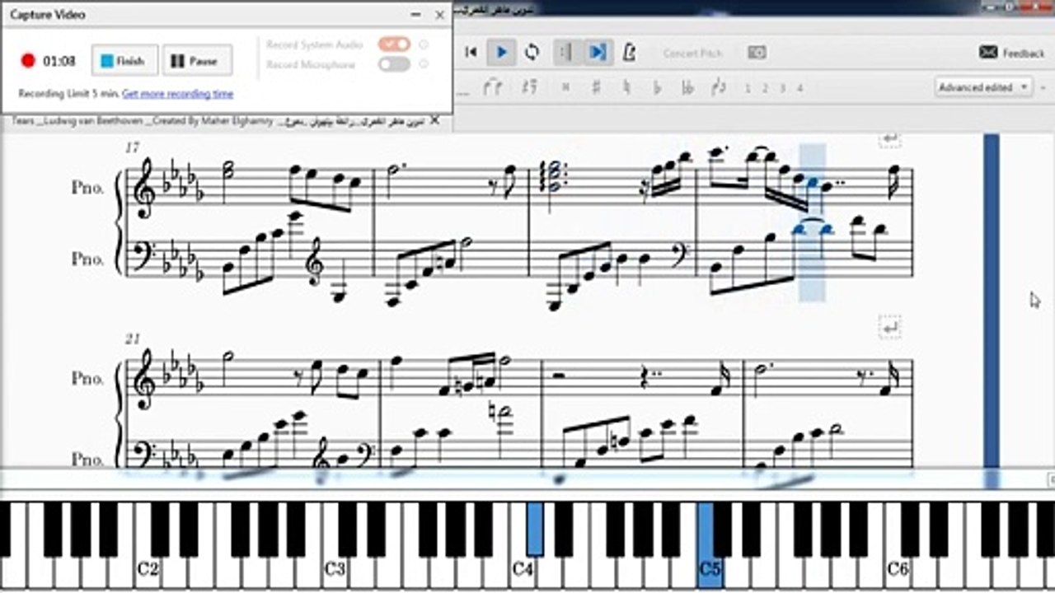
Task: Click the blue Play button
Action: tap(501, 53)
